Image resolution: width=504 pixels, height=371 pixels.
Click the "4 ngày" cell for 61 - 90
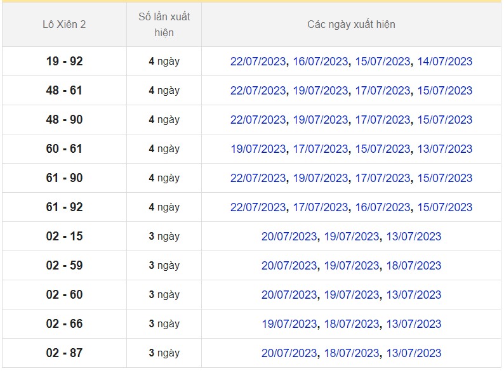(x=164, y=178)
